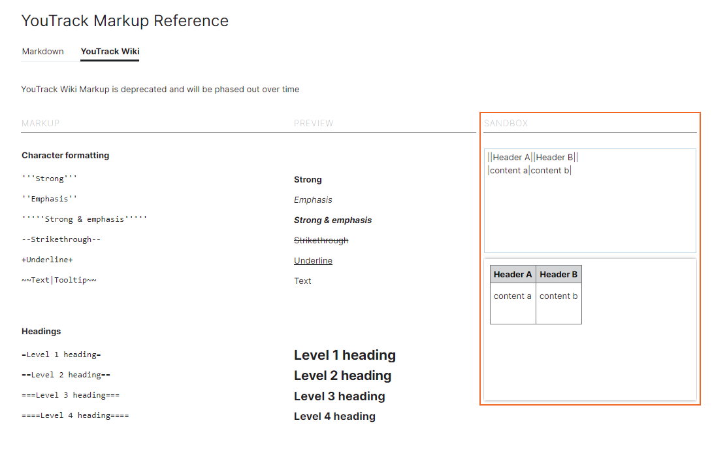Image resolution: width=712 pixels, height=450 pixels.
Task: Click the 'Level 4 heading' preview
Action: (x=334, y=416)
